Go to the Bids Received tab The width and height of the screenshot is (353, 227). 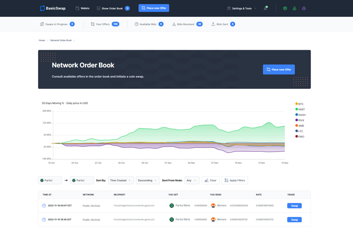point(185,24)
